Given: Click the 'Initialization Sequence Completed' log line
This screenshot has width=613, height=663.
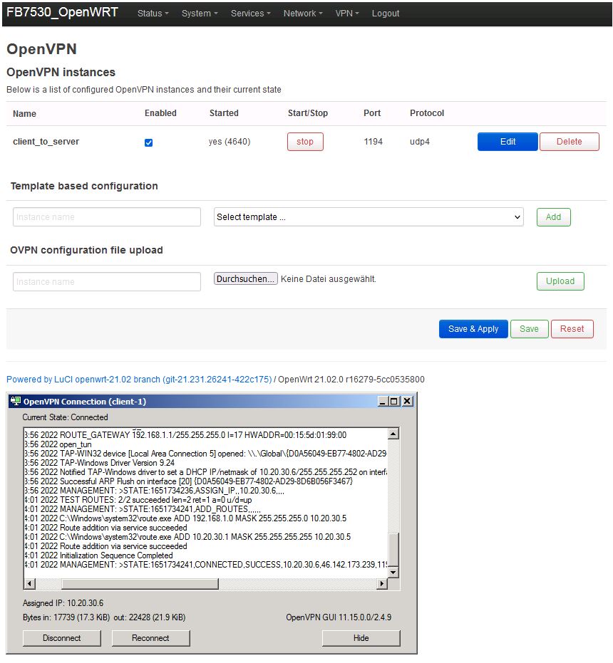Looking at the screenshot, I should click(98, 555).
